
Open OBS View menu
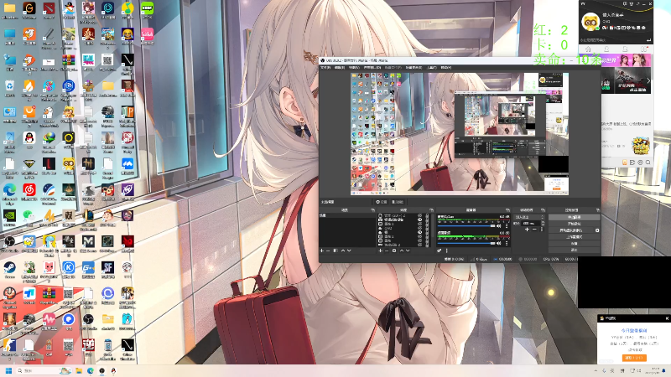click(354, 68)
